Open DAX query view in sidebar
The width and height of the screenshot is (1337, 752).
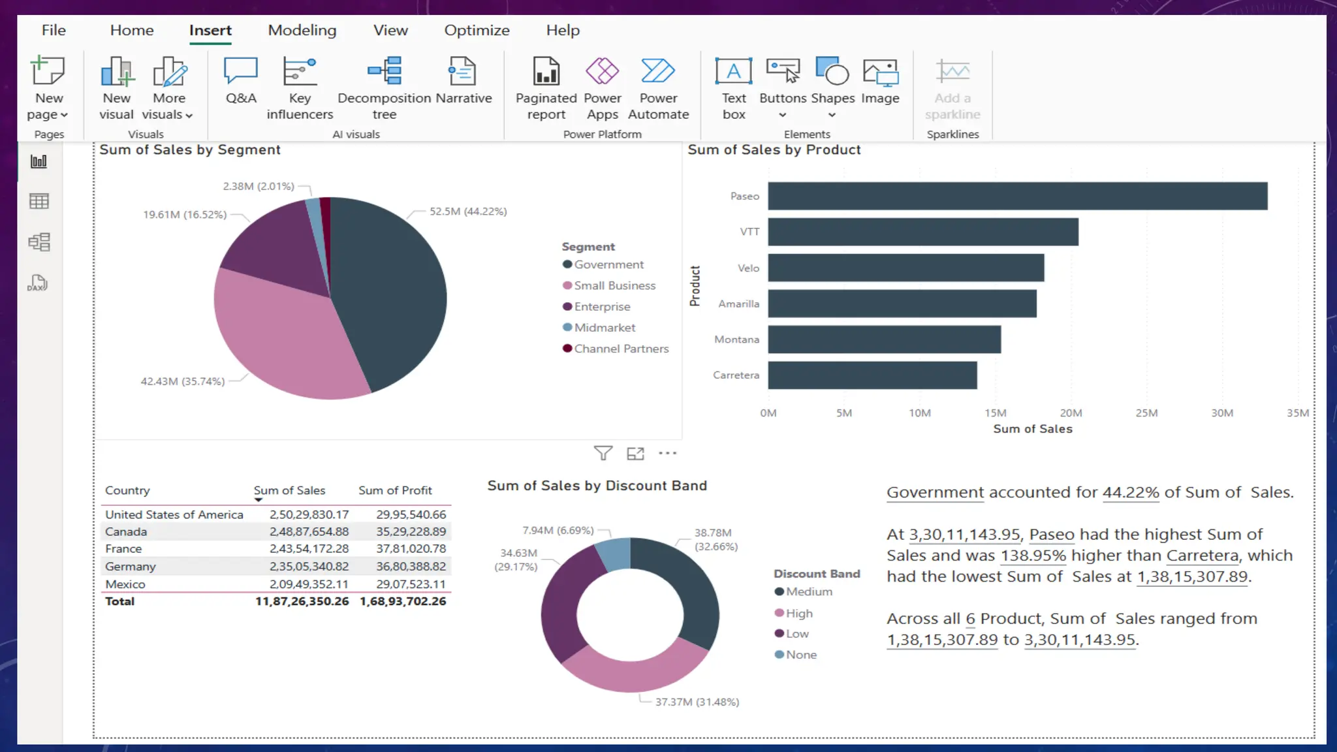click(38, 283)
